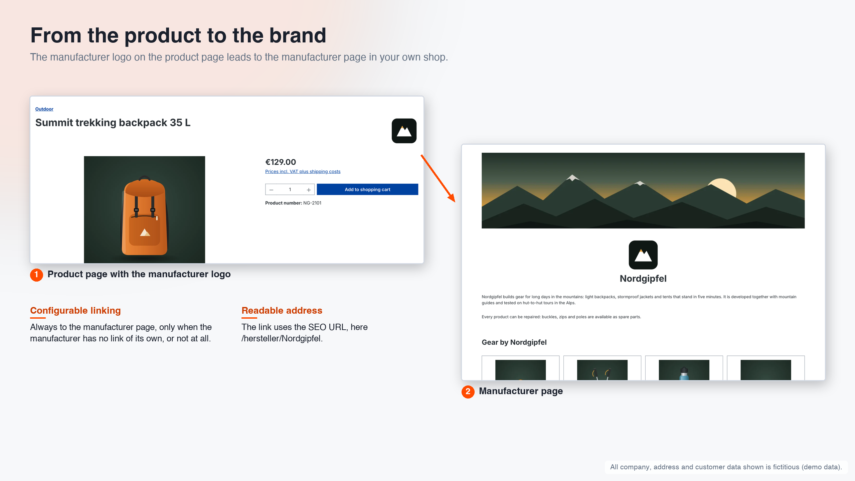Click the Configurable linking heading
This screenshot has width=855, height=481.
(x=75, y=310)
